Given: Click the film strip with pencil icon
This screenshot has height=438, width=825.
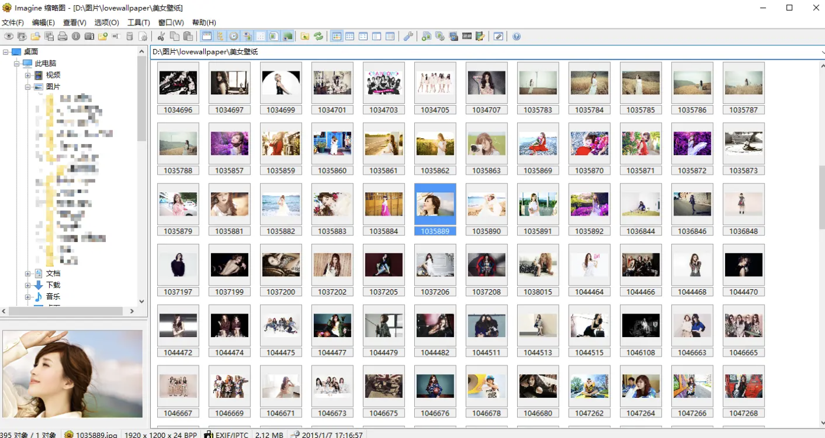Looking at the screenshot, I should (480, 37).
